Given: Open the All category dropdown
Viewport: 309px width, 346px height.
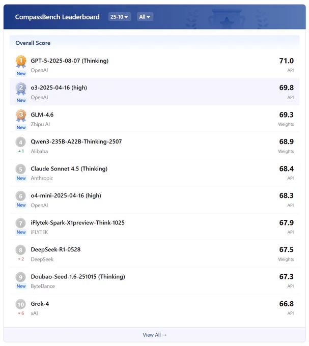Looking at the screenshot, I should click(x=145, y=17).
